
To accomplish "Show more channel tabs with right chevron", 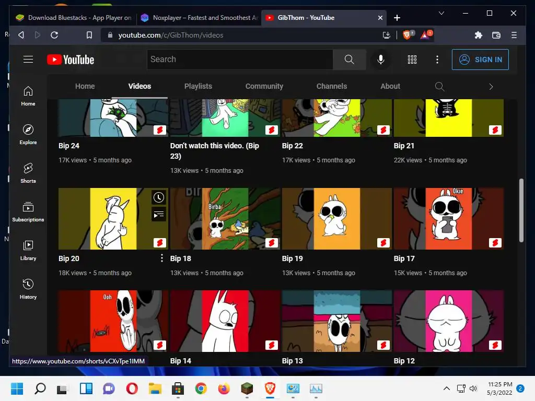I will pyautogui.click(x=491, y=87).
